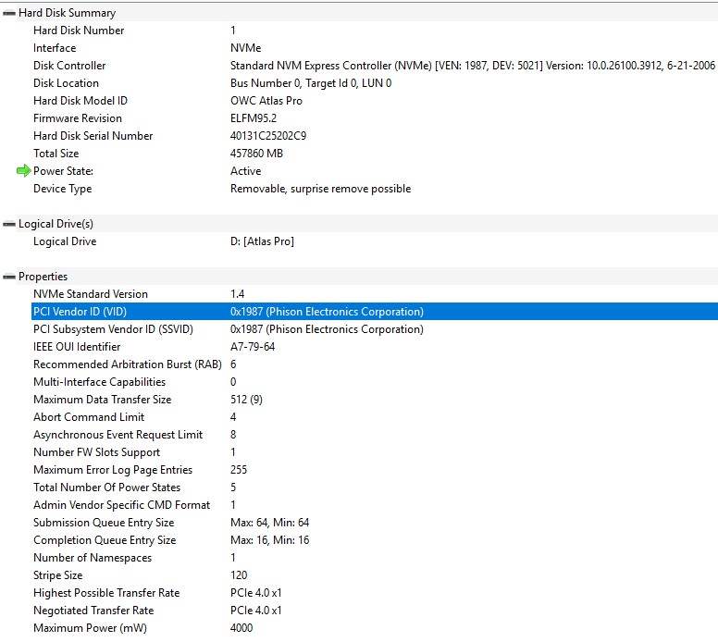Screen dimensions: 718x642
Task: Select the Submission Queue Entry Size row
Action: pos(375,523)
